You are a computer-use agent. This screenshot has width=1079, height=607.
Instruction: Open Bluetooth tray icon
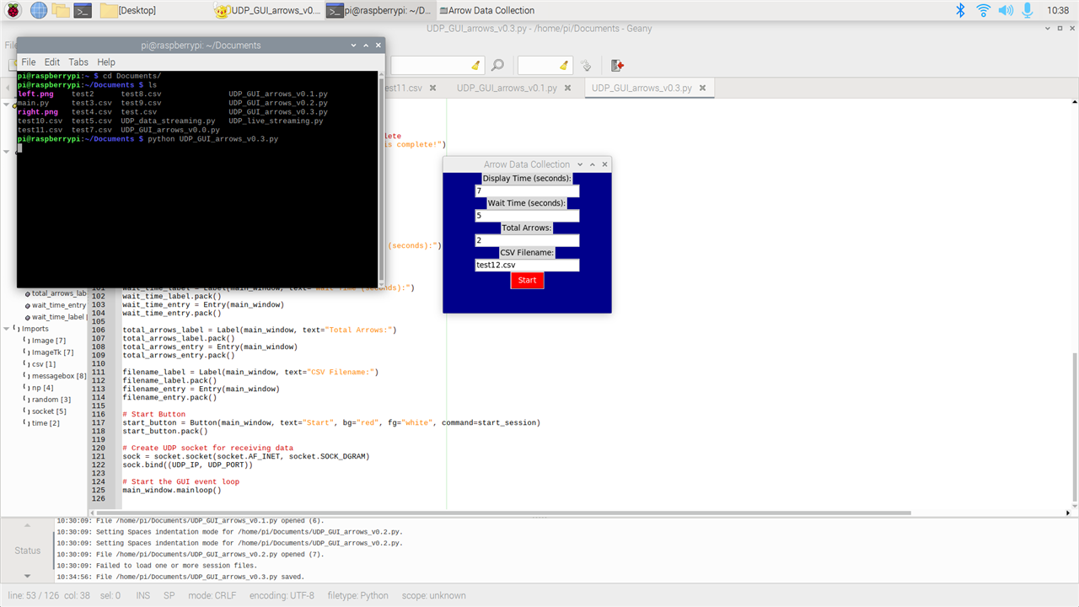point(960,10)
